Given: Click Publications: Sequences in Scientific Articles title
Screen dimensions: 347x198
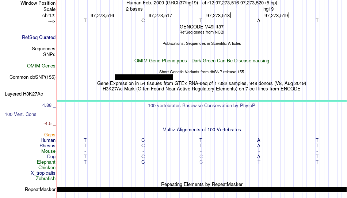Looking at the screenshot, I should pos(202,43).
